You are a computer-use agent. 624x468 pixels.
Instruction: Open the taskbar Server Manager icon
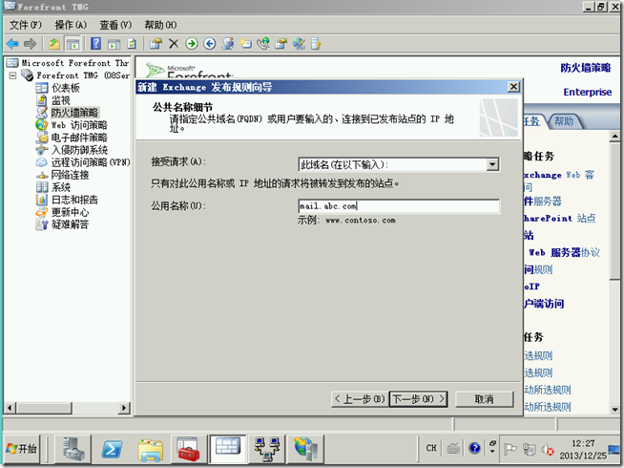pos(74,449)
